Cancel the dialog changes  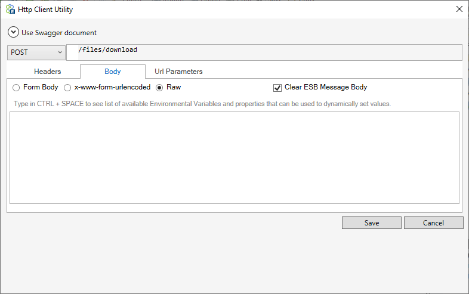pyautogui.click(x=433, y=223)
